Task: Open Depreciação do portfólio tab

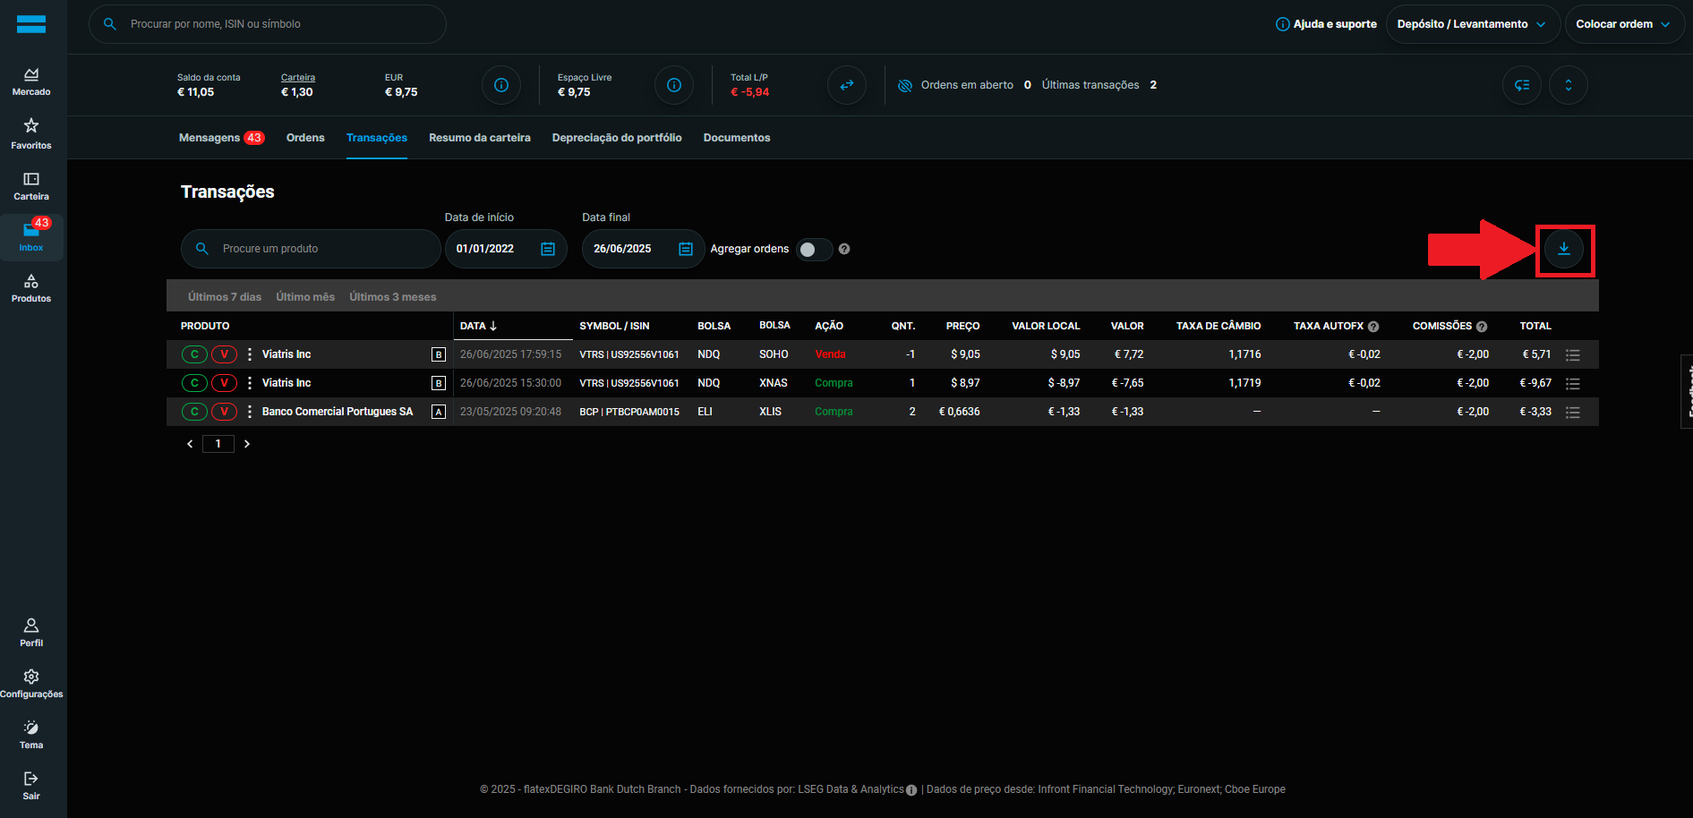Action: tap(617, 138)
